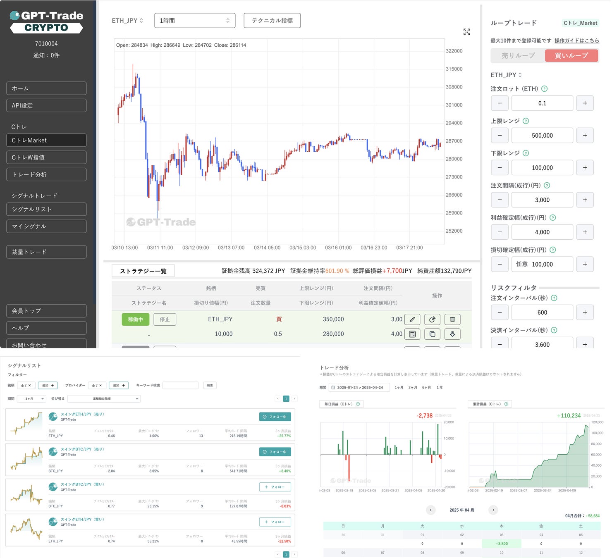
Task: Click 追加 button for プロバイダー filter
Action: (119, 385)
